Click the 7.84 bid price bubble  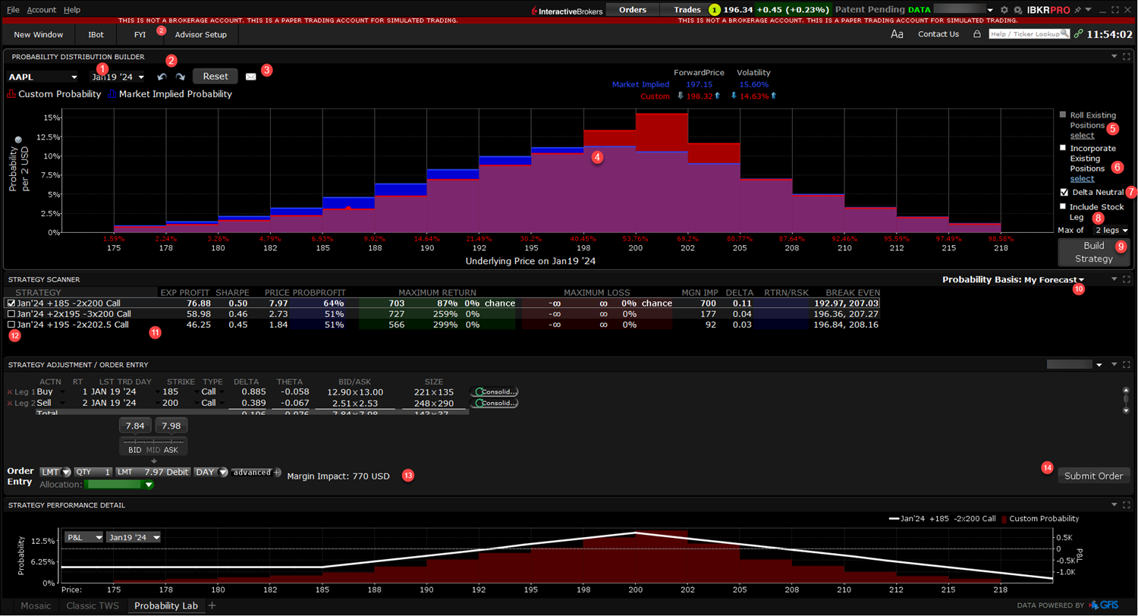tap(134, 426)
